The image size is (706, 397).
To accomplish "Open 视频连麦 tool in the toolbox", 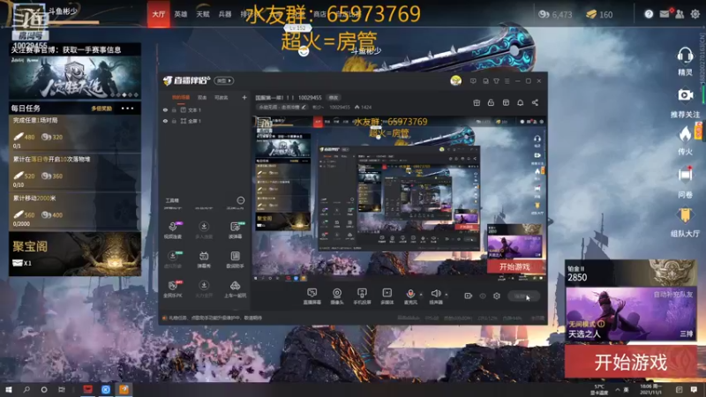I will pos(172,229).
